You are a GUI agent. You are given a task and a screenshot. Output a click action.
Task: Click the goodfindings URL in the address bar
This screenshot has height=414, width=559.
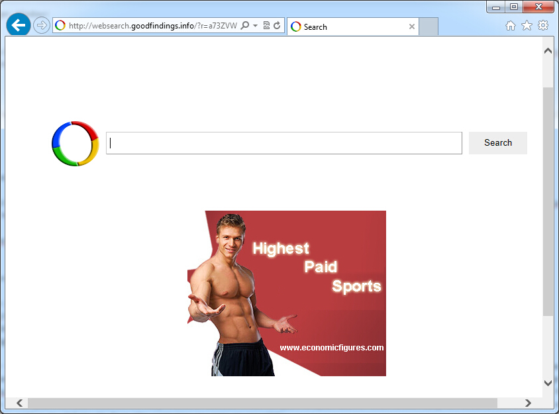[153, 26]
